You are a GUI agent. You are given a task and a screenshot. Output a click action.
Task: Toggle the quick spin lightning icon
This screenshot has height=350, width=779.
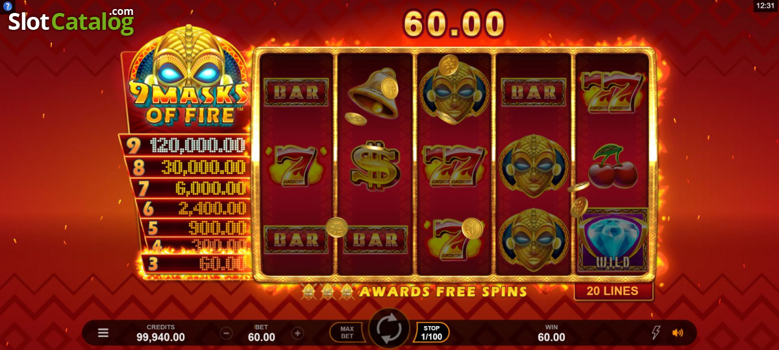656,332
